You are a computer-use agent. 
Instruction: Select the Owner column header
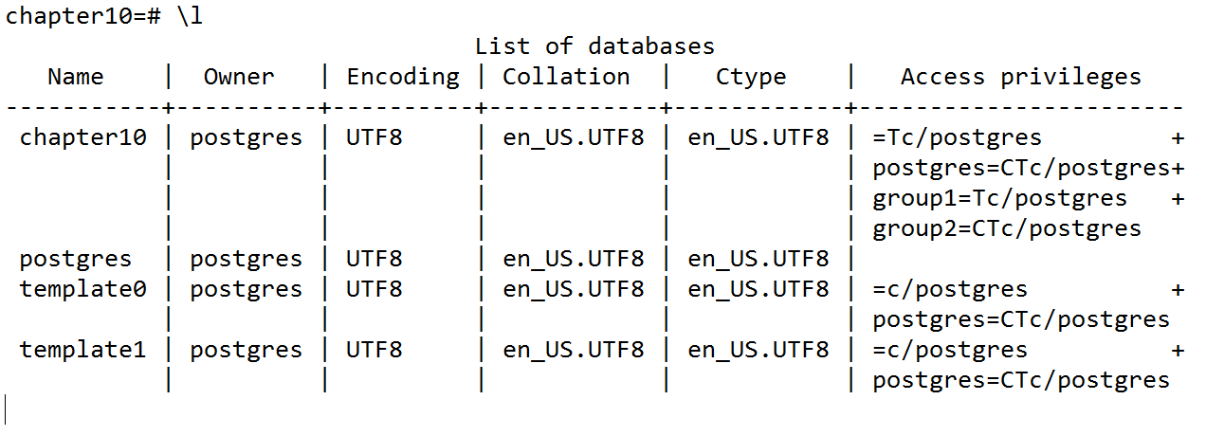click(x=239, y=77)
